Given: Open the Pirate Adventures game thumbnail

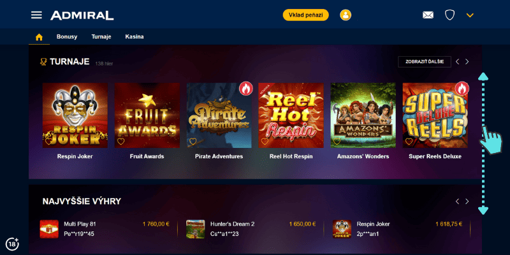Looking at the screenshot, I should point(219,115).
